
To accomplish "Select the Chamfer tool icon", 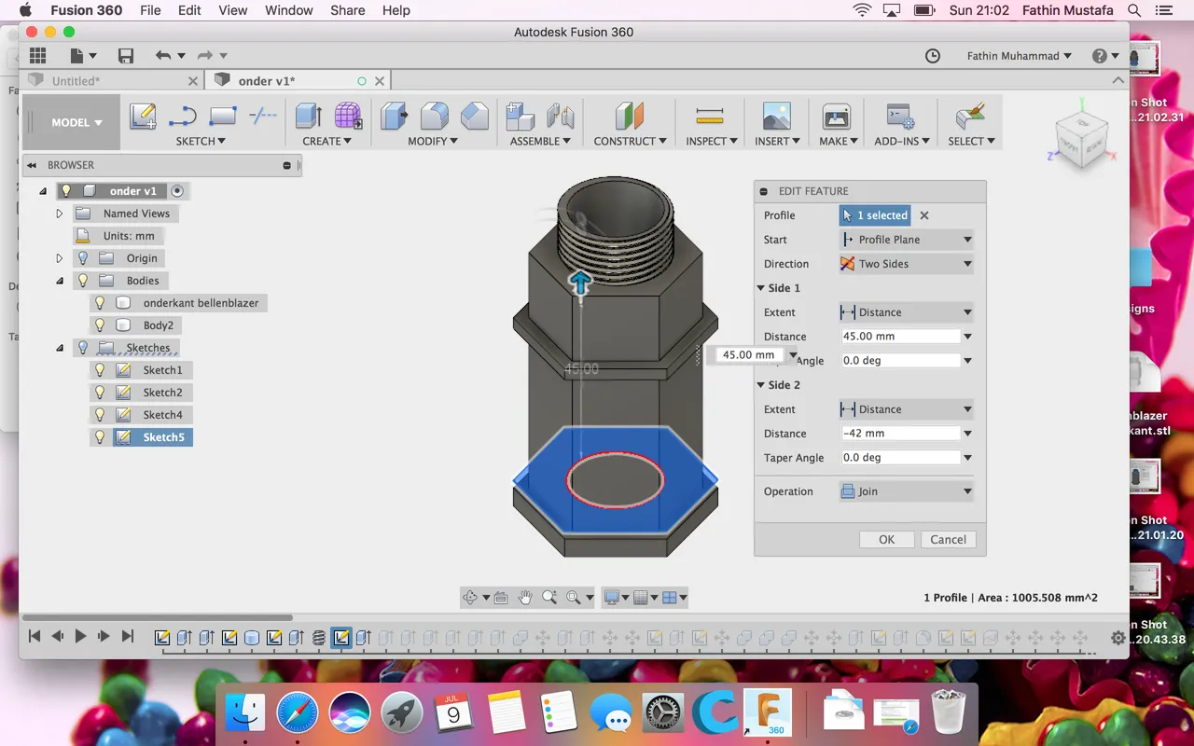I will pyautogui.click(x=475, y=116).
